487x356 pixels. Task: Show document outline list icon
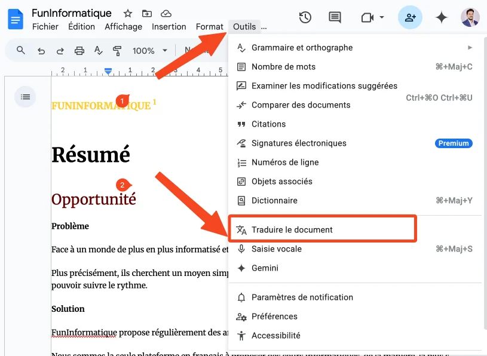coord(25,97)
